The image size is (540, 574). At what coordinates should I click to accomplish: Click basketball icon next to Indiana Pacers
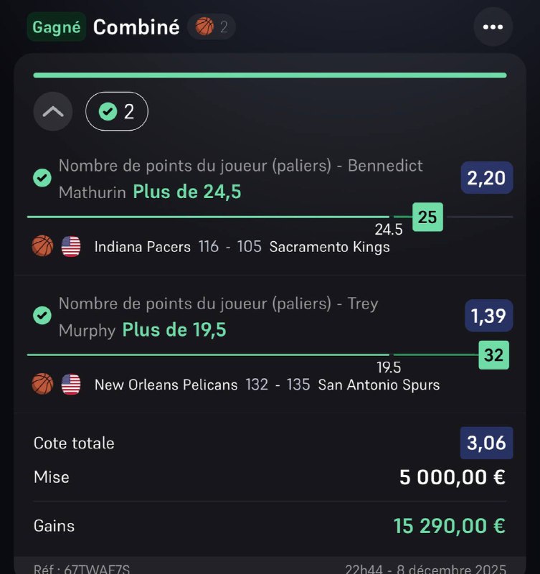42,247
